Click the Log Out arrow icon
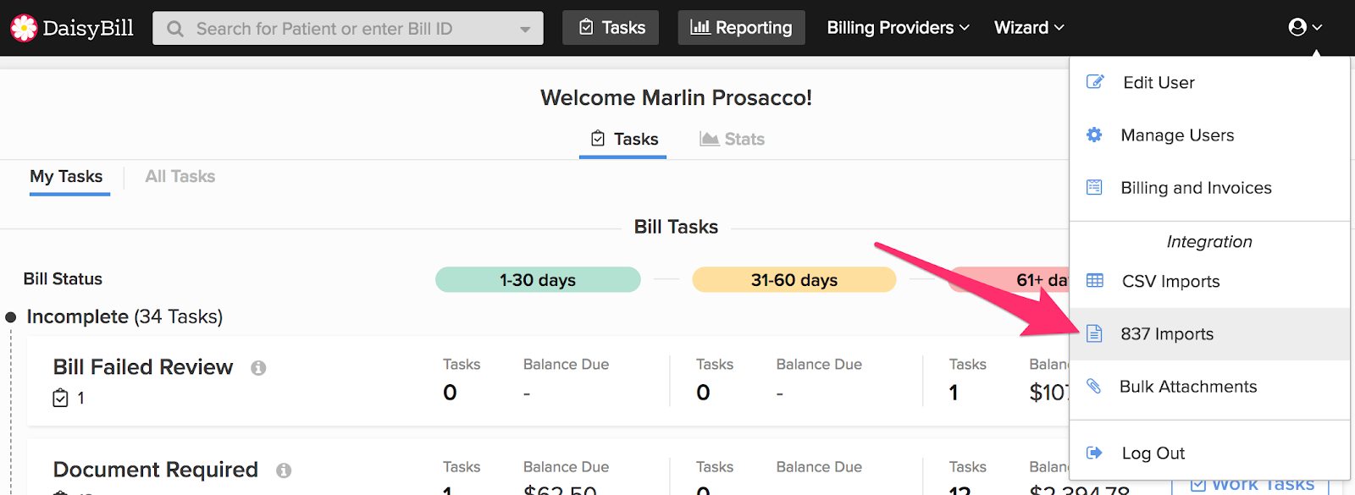Screen dimensions: 1355x495 (1094, 453)
